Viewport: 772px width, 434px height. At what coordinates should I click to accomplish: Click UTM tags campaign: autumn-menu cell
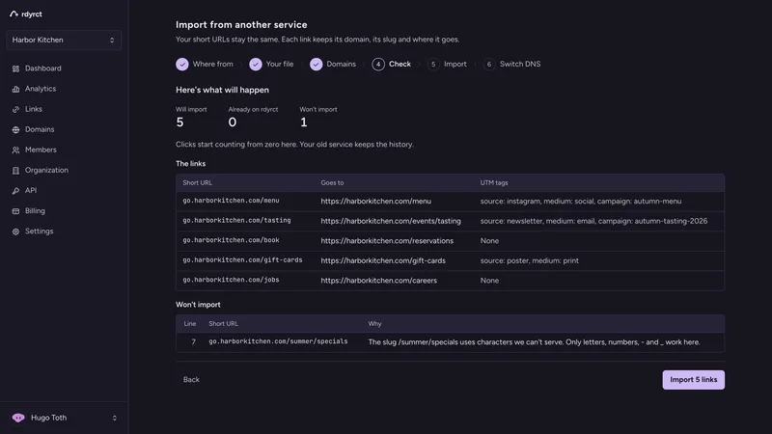pyautogui.click(x=581, y=202)
